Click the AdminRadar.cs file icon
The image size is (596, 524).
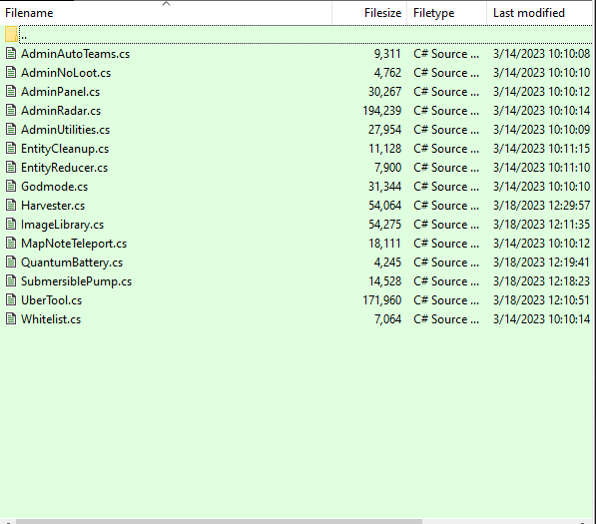pyautogui.click(x=11, y=111)
